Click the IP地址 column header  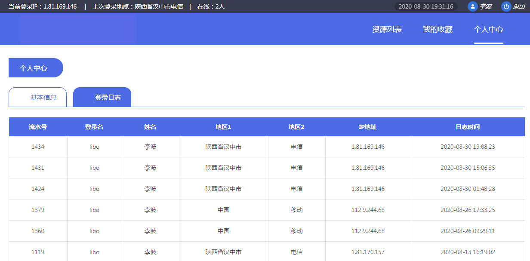click(368, 127)
